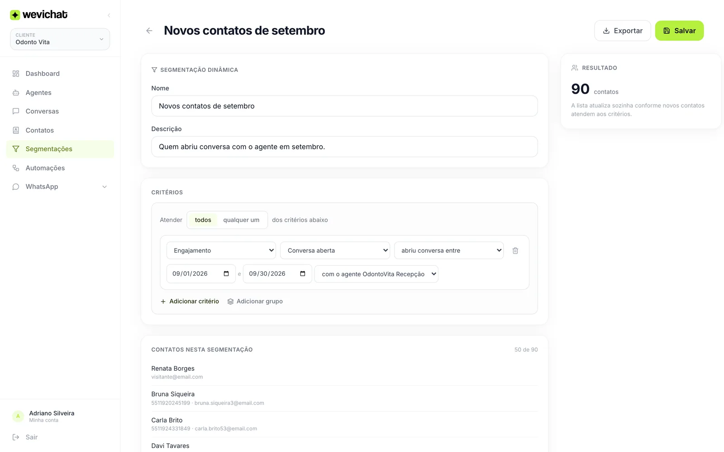Screen dimensions: 724x452
Task: Click the Agentes robot icon
Action: coord(16,93)
